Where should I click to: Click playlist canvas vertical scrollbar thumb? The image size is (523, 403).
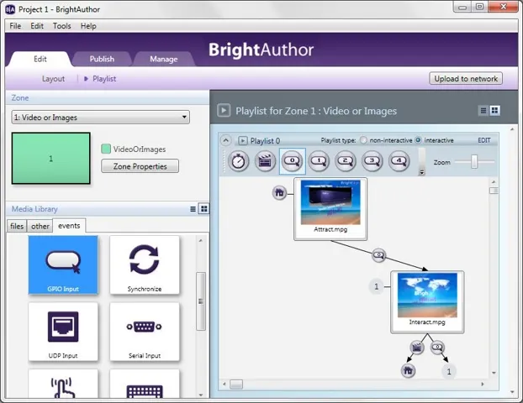494,191
